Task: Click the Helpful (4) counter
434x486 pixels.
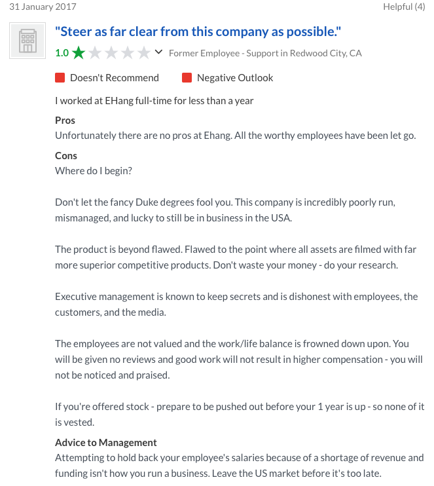Action: (x=404, y=7)
